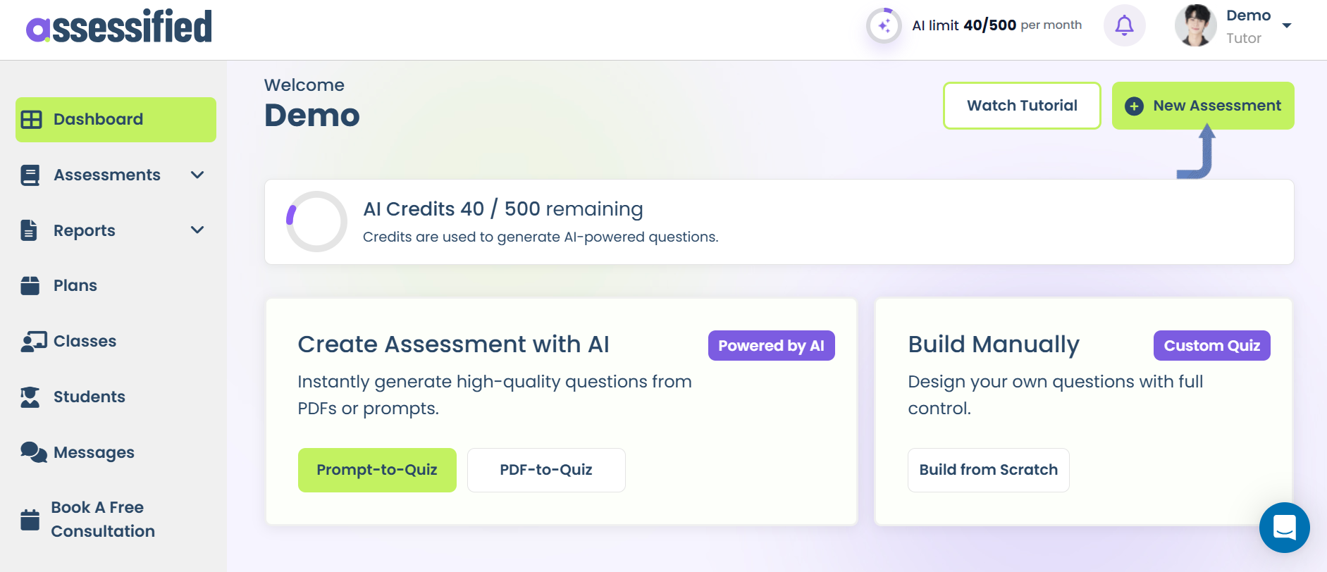Screen dimensions: 1327x572
Task: Click the Reports document icon in the sidebar
Action: [29, 230]
